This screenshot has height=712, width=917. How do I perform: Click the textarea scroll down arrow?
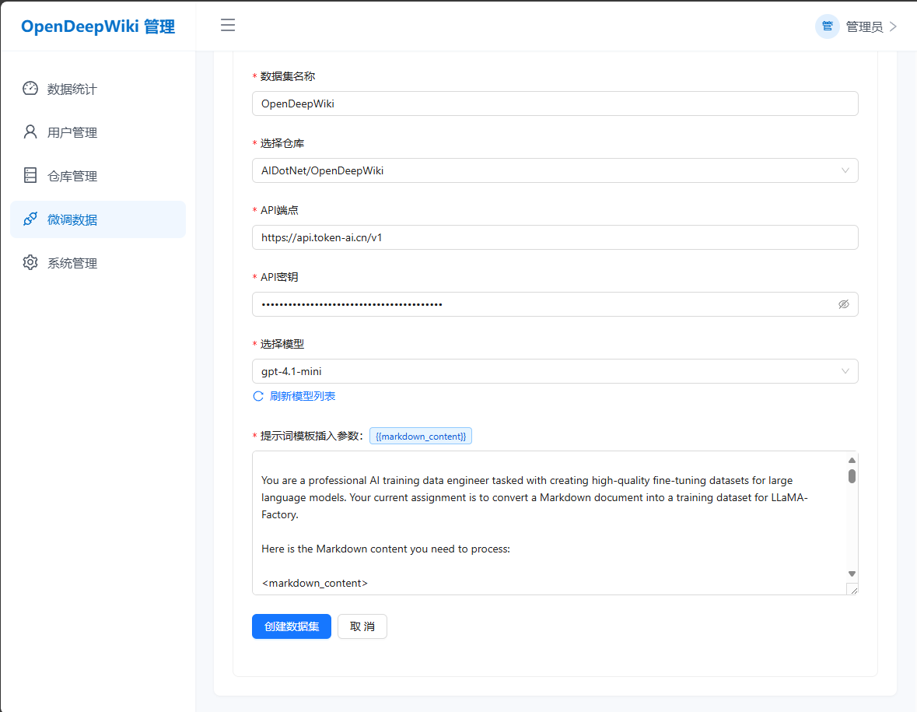click(x=852, y=574)
